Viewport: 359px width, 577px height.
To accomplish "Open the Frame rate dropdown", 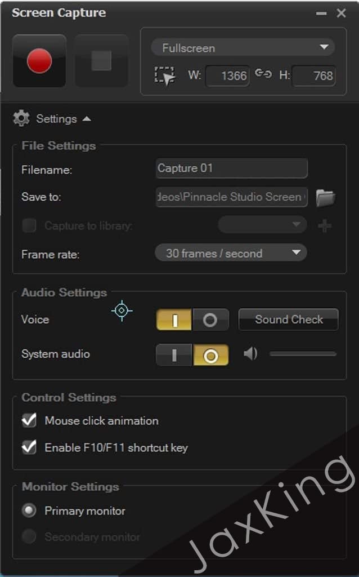I will [231, 254].
